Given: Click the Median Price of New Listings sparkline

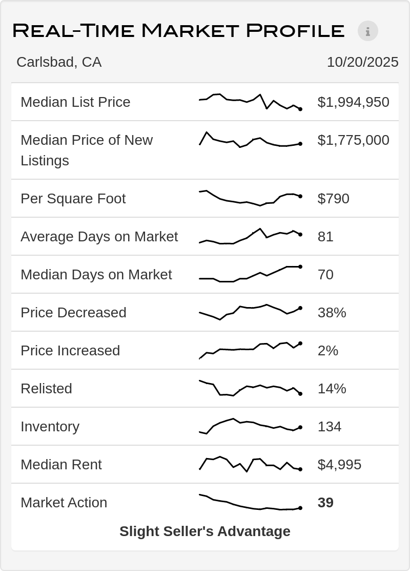Looking at the screenshot, I should (250, 140).
